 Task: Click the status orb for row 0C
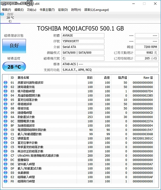[x=6, y=121]
